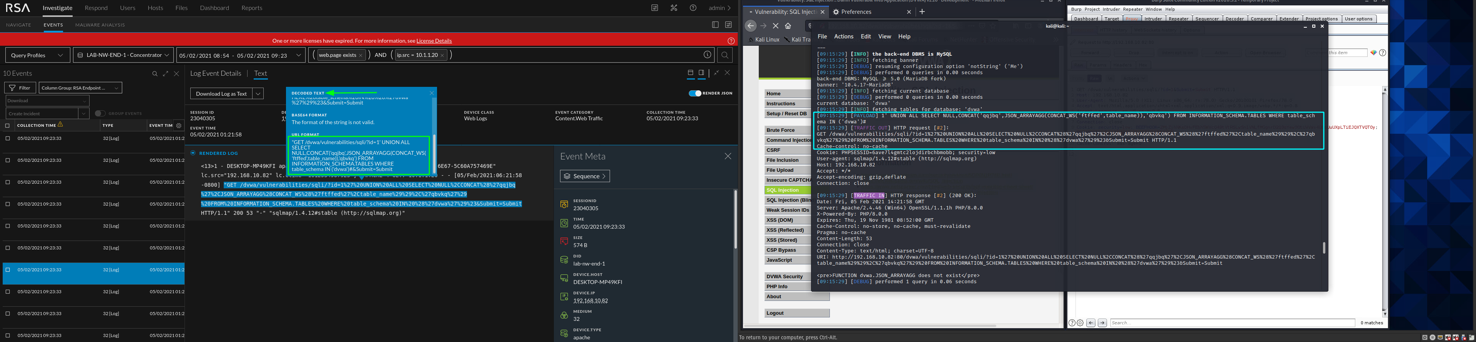Remove the ip.src = 10.1.1.20 filter

[x=442, y=55]
